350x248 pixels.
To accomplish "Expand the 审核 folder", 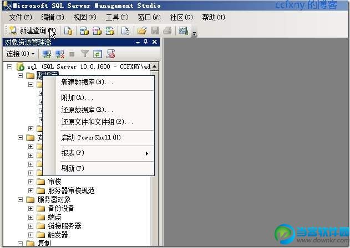I will [31, 182].
